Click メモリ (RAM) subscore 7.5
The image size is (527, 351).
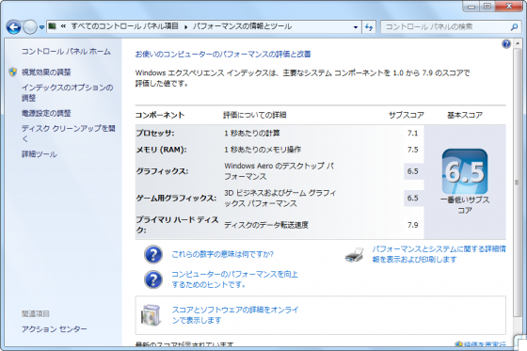pos(413,150)
